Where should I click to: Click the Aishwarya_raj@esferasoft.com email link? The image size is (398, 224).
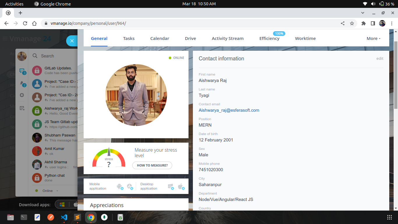[229, 110]
